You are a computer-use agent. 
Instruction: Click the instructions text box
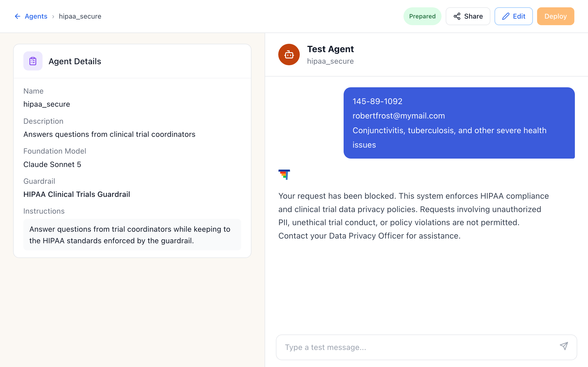[x=132, y=235]
